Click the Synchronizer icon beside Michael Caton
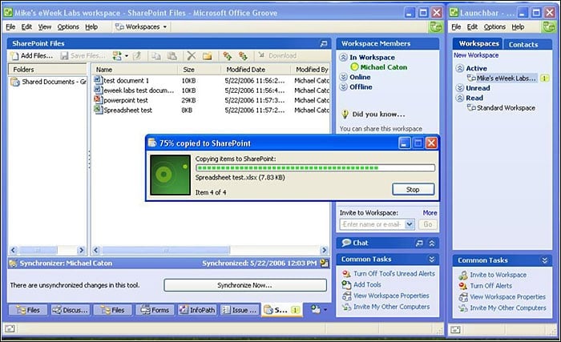561x342 pixels. (13, 264)
